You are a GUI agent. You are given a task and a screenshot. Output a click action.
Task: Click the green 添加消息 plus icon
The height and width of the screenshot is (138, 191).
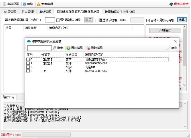[68, 48]
